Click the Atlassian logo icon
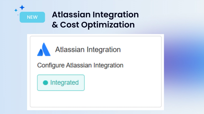The height and width of the screenshot is (114, 204). 44,49
